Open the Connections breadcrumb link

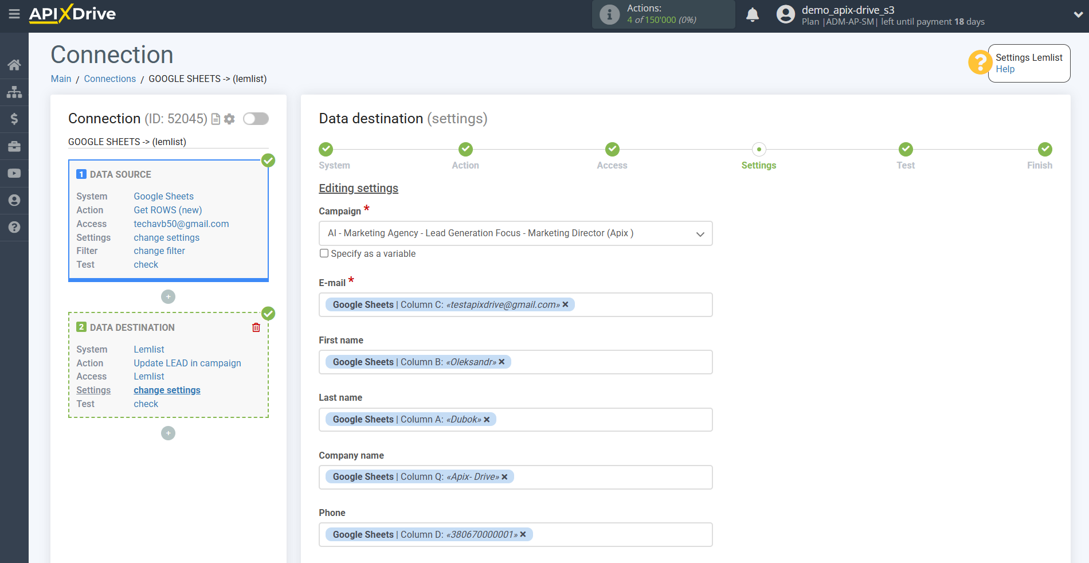click(110, 79)
